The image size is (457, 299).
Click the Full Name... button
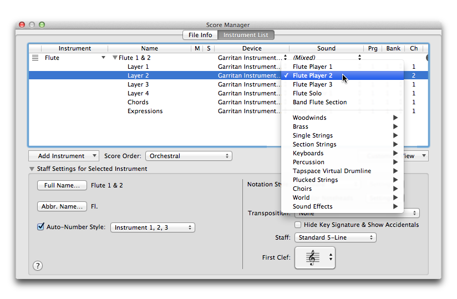click(62, 185)
